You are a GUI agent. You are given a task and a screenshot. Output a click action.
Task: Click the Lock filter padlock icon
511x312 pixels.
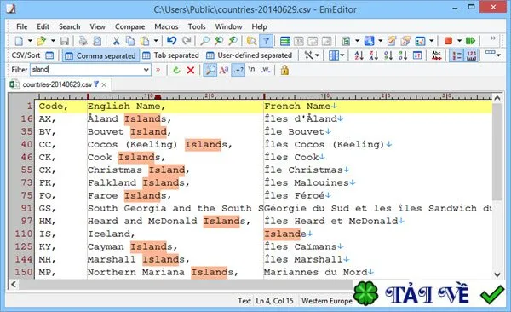click(284, 70)
